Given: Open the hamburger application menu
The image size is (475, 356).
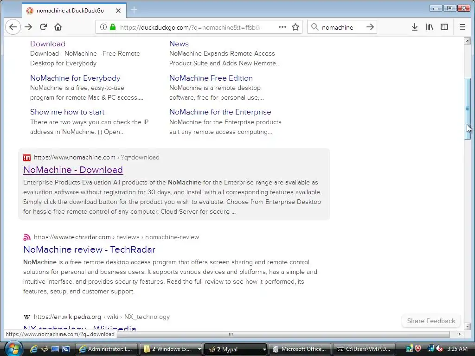Looking at the screenshot, I should click(462, 27).
